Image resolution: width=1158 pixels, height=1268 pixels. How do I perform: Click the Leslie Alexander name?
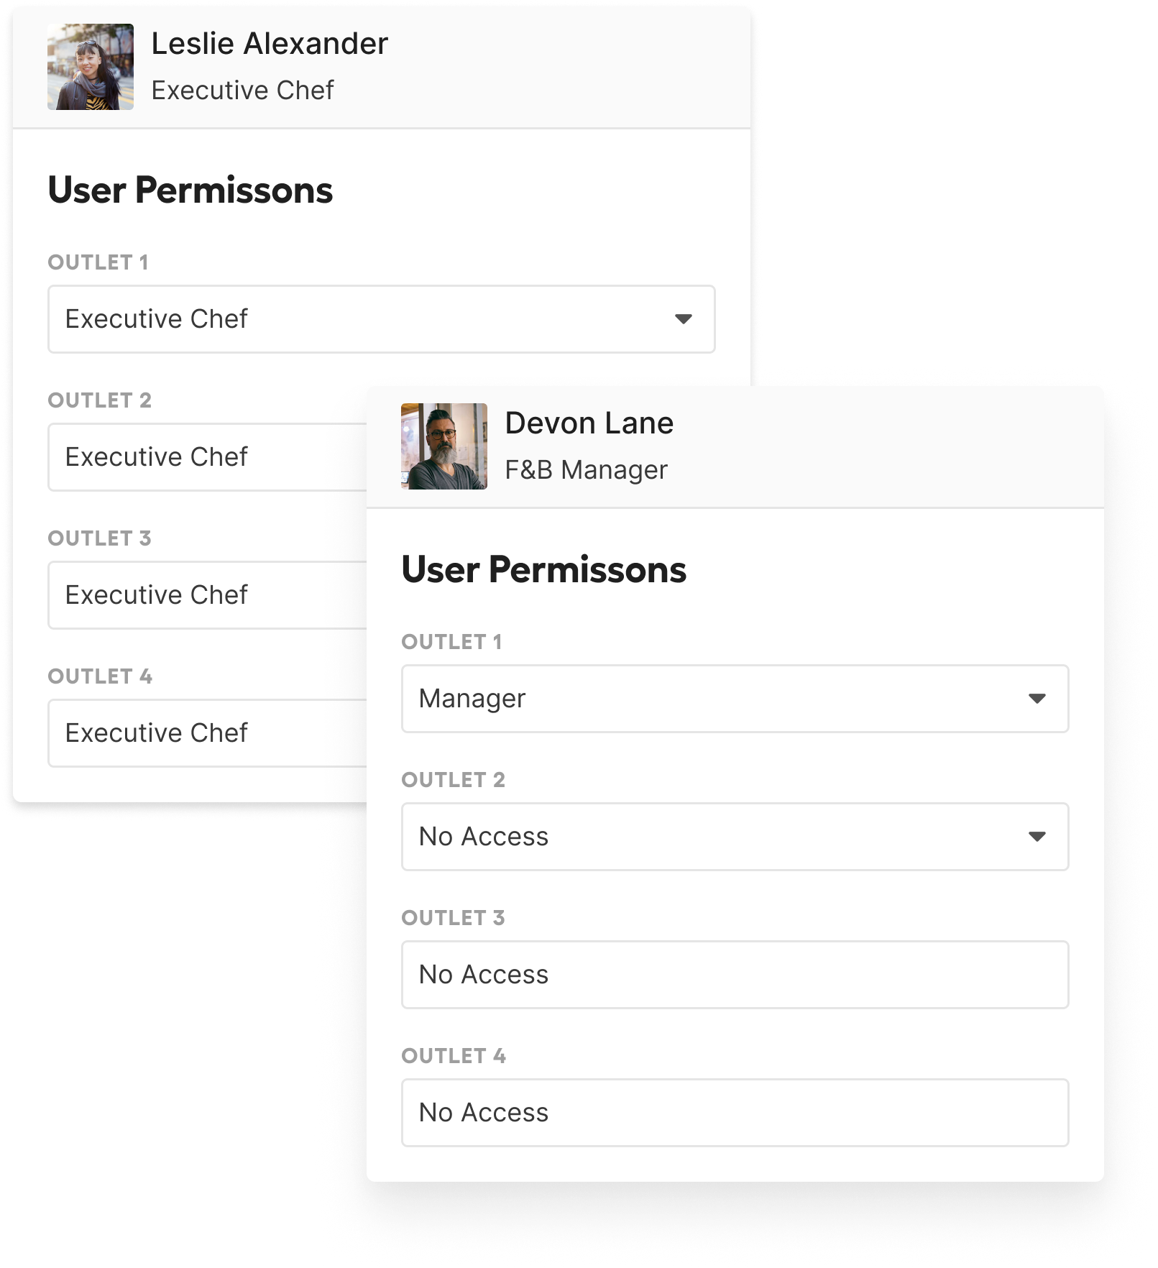(270, 44)
